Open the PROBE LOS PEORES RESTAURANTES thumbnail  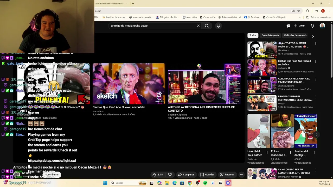tap(262, 103)
